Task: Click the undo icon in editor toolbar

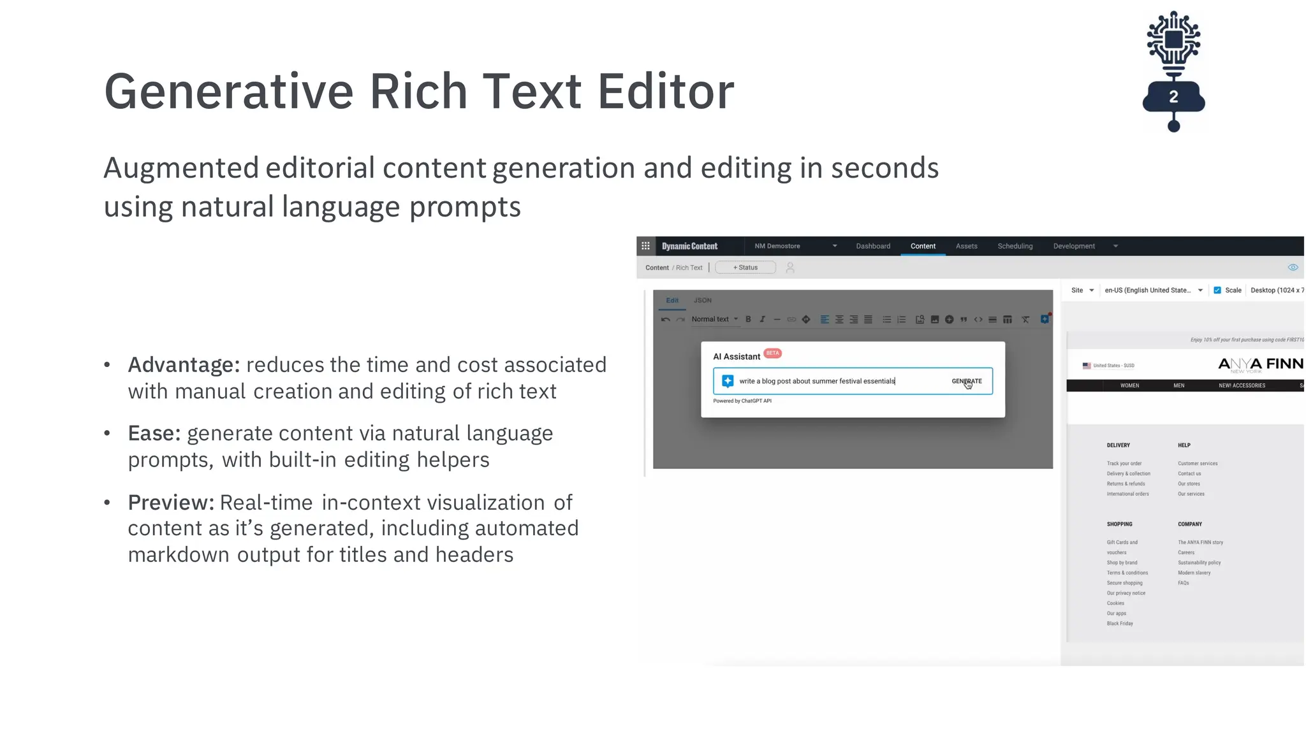Action: 666,319
